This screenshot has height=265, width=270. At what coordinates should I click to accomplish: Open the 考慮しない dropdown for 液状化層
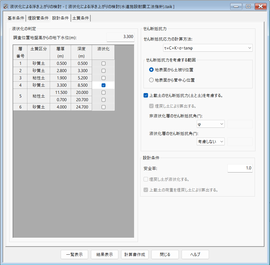210,142
